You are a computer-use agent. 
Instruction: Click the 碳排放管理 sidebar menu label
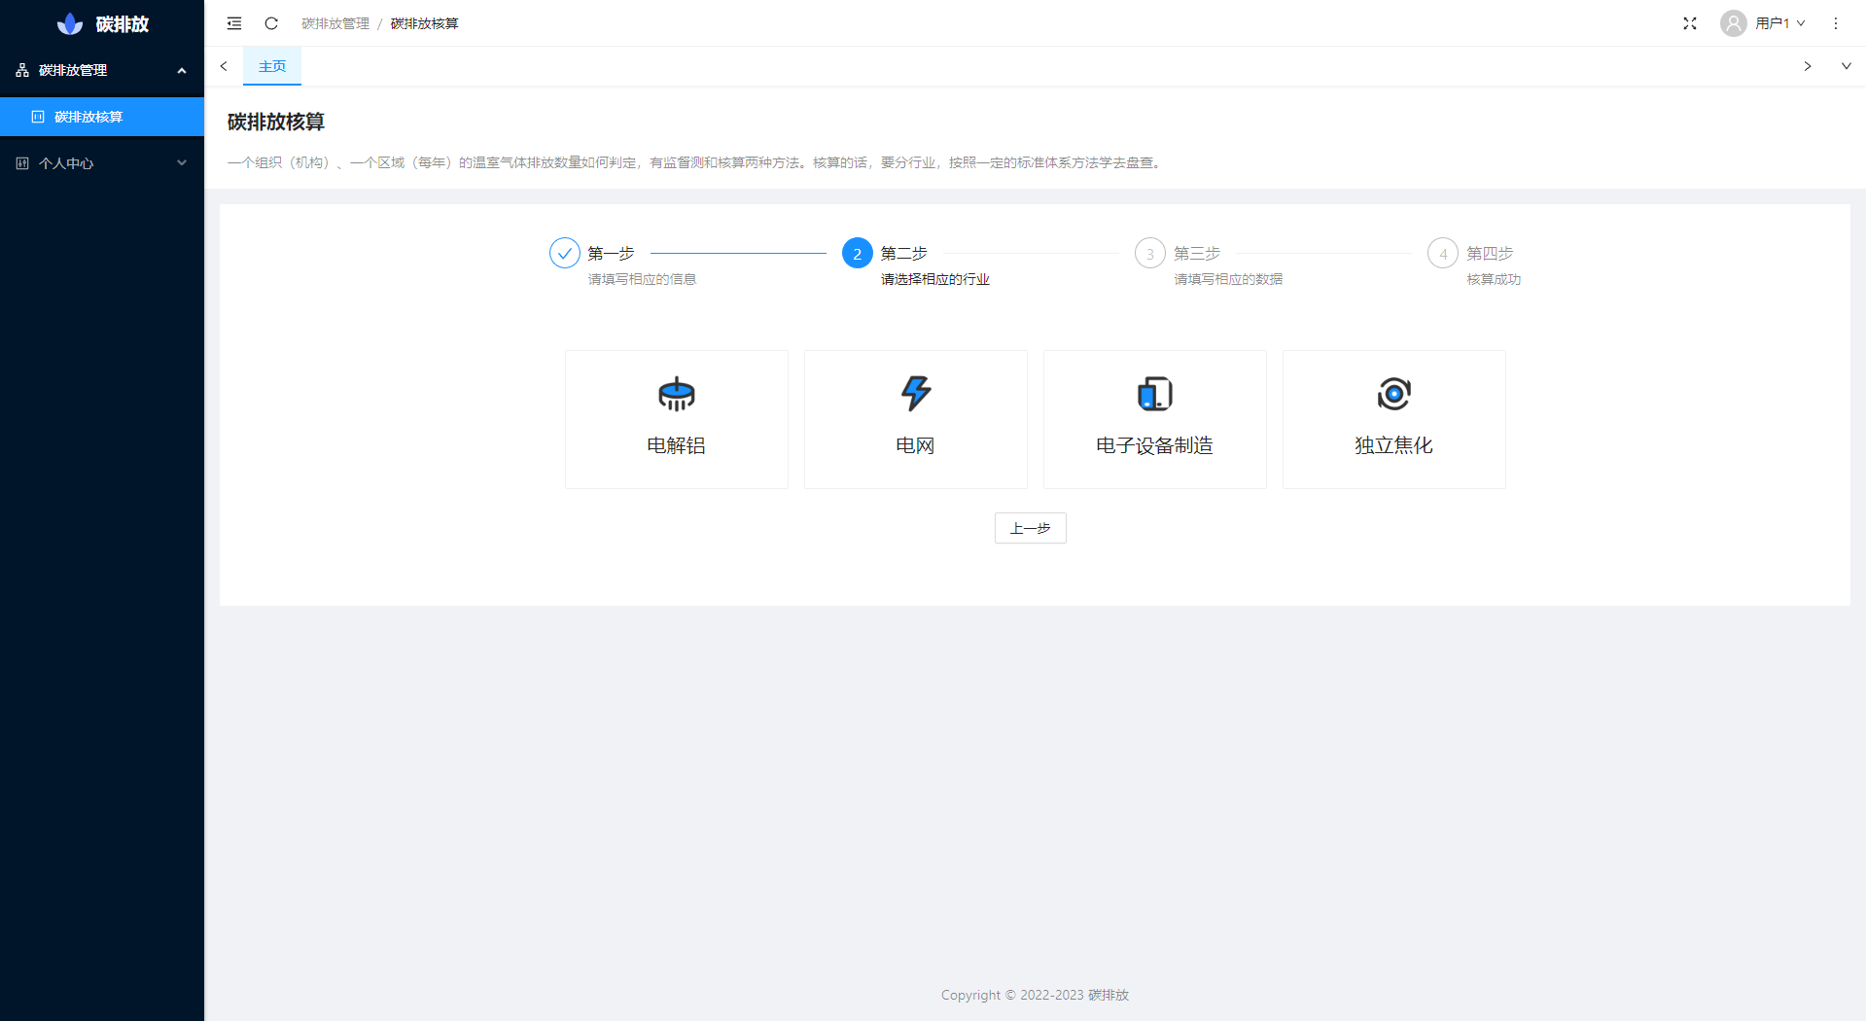click(x=73, y=70)
